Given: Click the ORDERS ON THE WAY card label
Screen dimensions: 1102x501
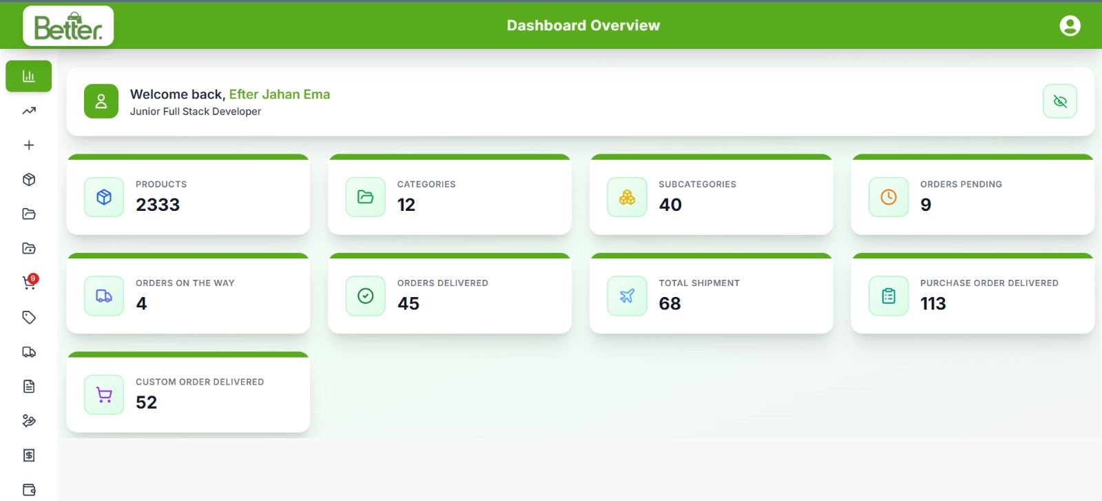Looking at the screenshot, I should [x=185, y=283].
